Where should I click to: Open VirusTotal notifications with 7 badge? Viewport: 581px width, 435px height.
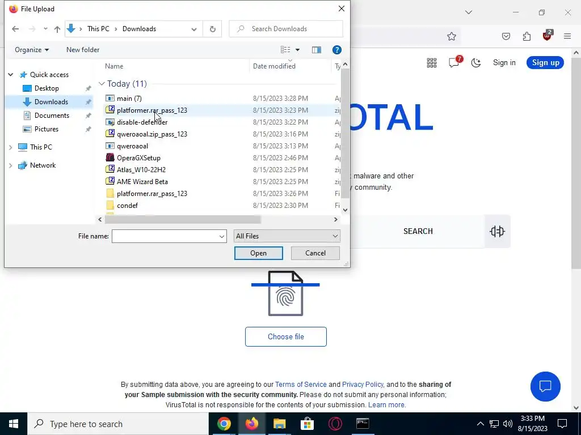[x=455, y=62]
